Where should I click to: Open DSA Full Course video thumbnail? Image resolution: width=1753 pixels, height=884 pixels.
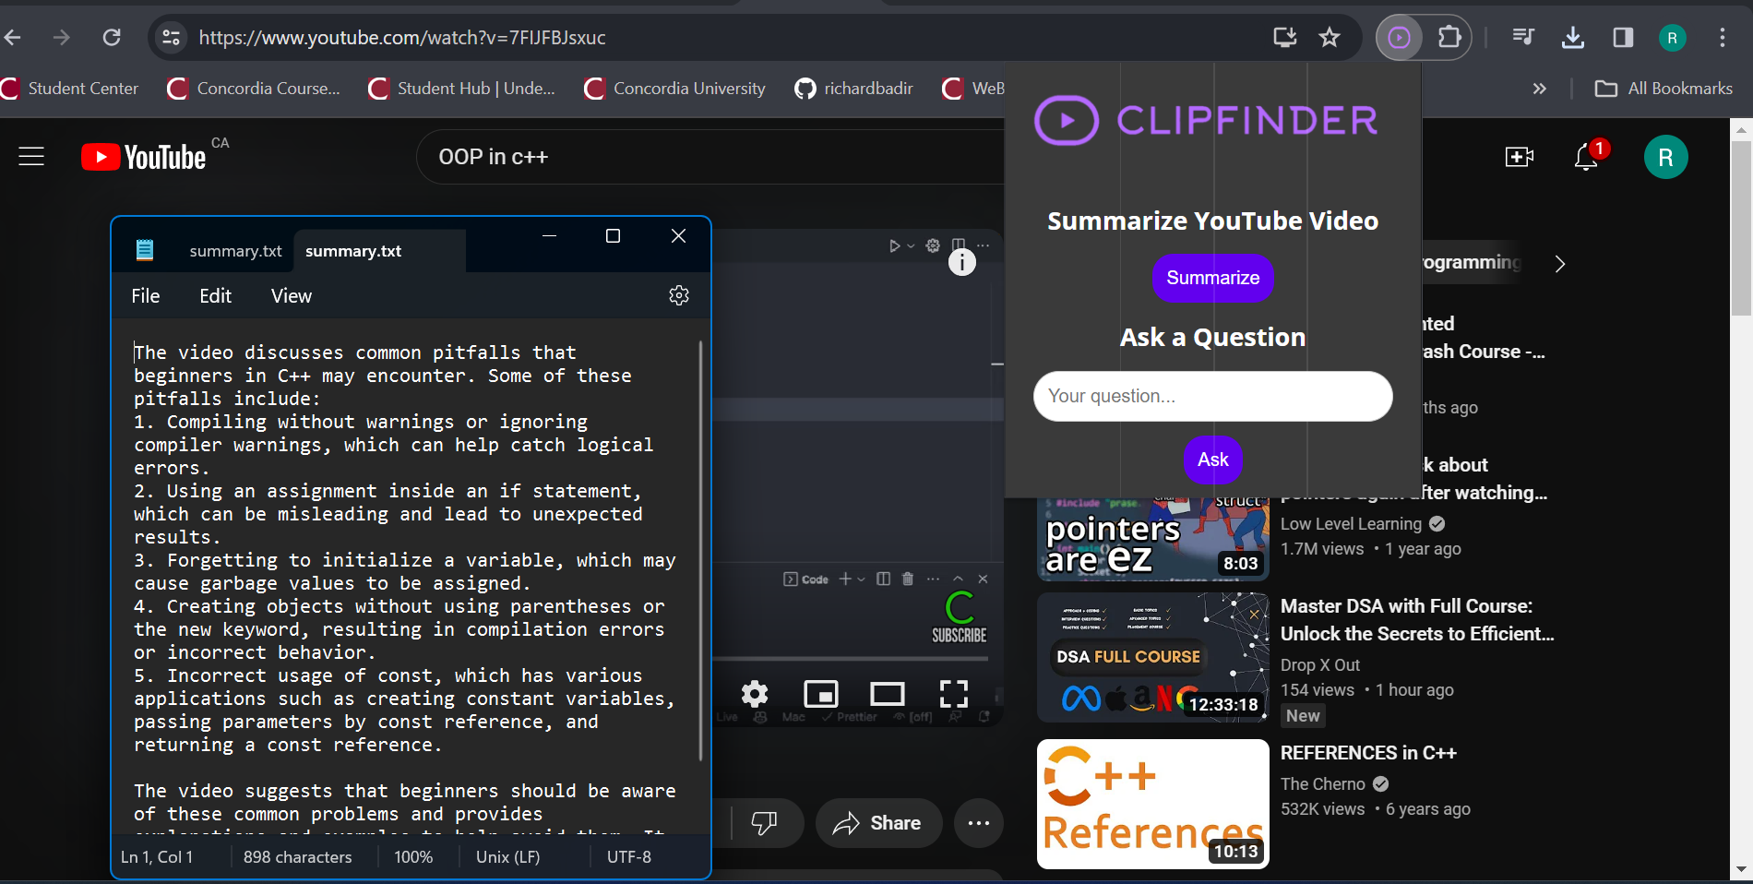pos(1153,657)
